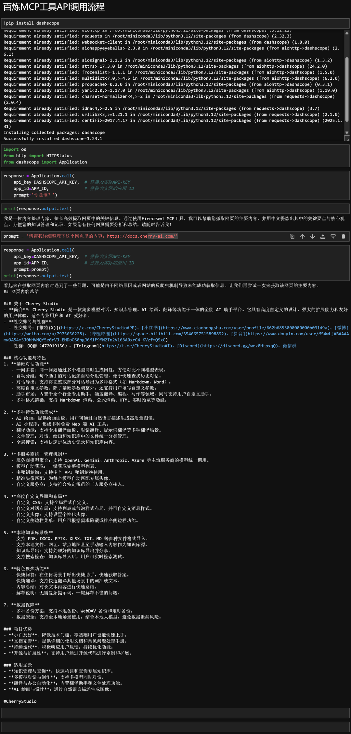Duplicate the prompt cell with copy icon
The width and height of the screenshot is (351, 734).
(x=292, y=236)
